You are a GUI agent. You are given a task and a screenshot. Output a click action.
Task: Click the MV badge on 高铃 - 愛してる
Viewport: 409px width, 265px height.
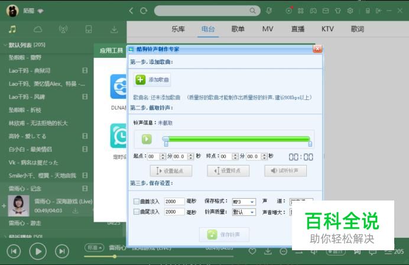pos(85,136)
